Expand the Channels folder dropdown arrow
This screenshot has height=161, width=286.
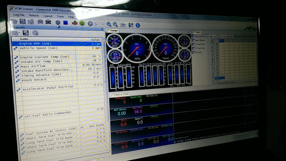(x=19, y=33)
